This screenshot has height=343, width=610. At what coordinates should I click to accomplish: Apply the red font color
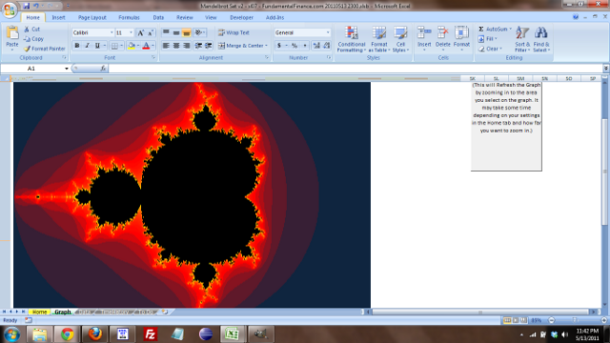click(146, 46)
